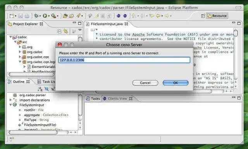Open the Project Explorer view menu triangle
Viewport: 248px width, 149px height.
tap(80, 30)
